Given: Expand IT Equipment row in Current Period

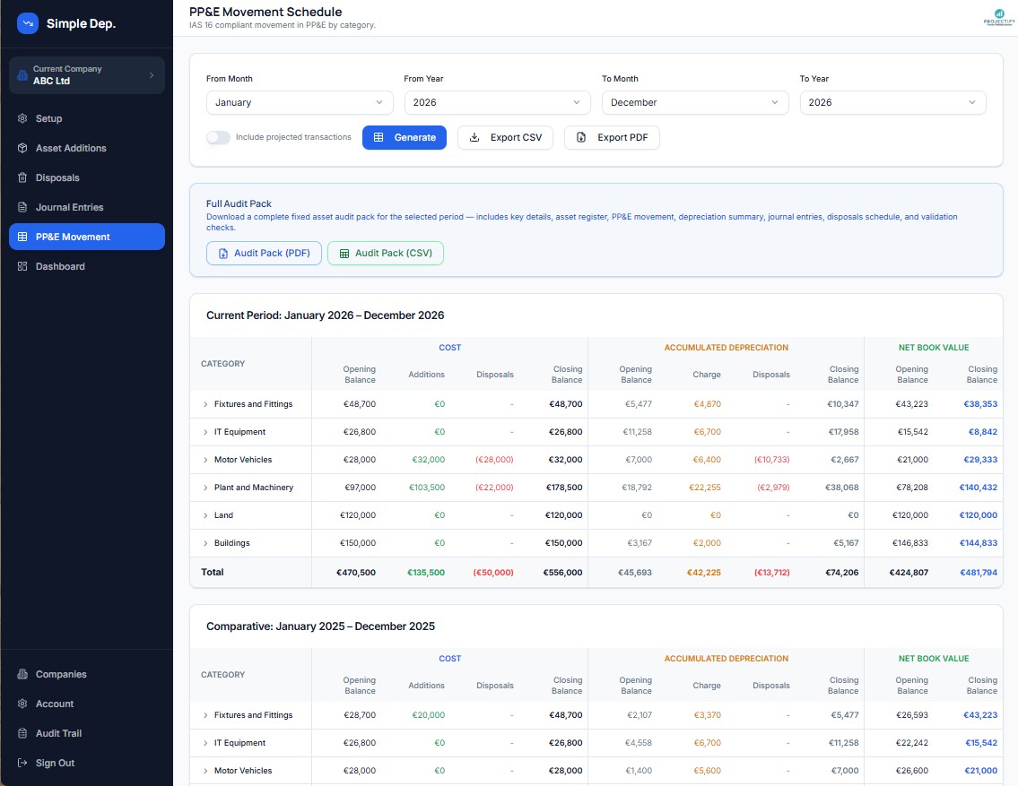Looking at the screenshot, I should [x=205, y=432].
